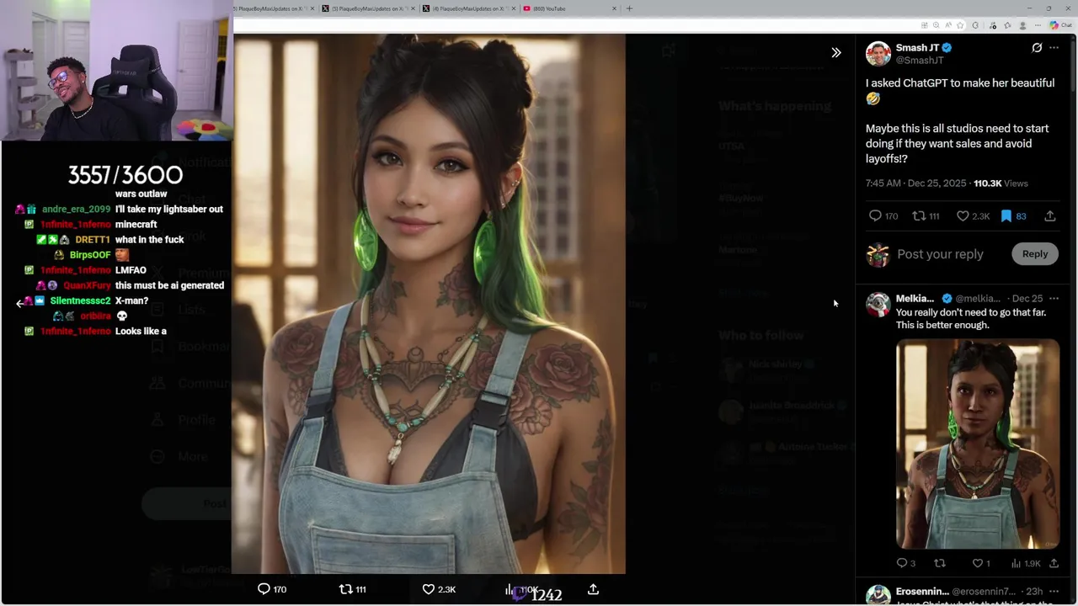Click the zoom magnifier icon in browser toolbar
This screenshot has width=1078, height=606.
click(935, 25)
